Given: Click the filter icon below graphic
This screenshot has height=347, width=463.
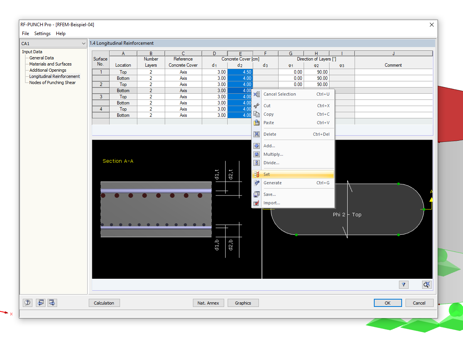Looking at the screenshot, I should point(404,285).
